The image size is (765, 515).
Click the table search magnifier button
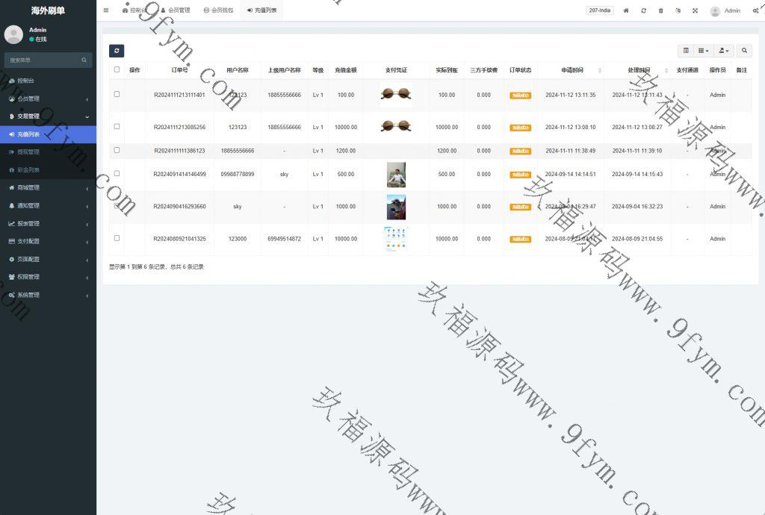[744, 51]
